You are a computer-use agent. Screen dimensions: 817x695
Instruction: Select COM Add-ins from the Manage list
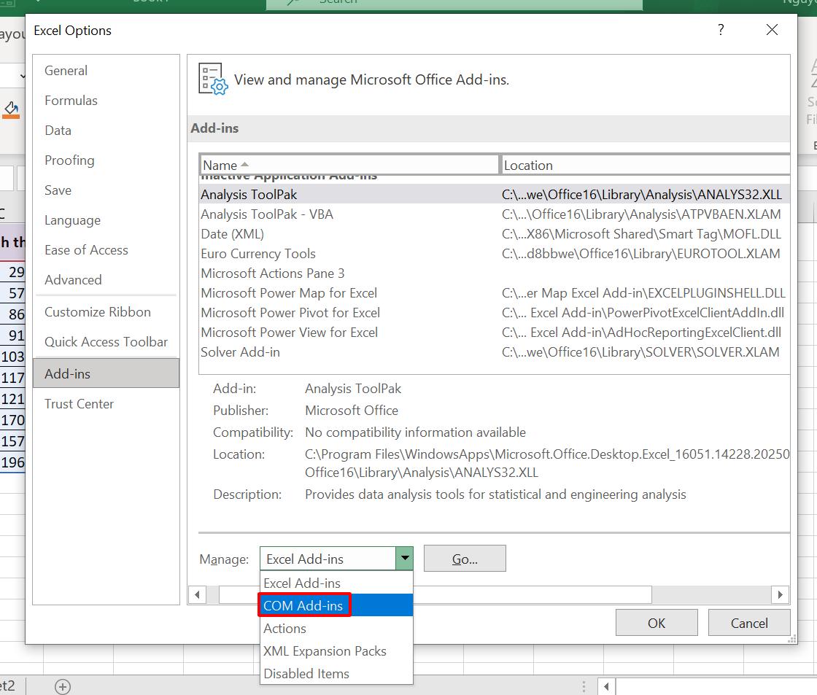pyautogui.click(x=303, y=605)
